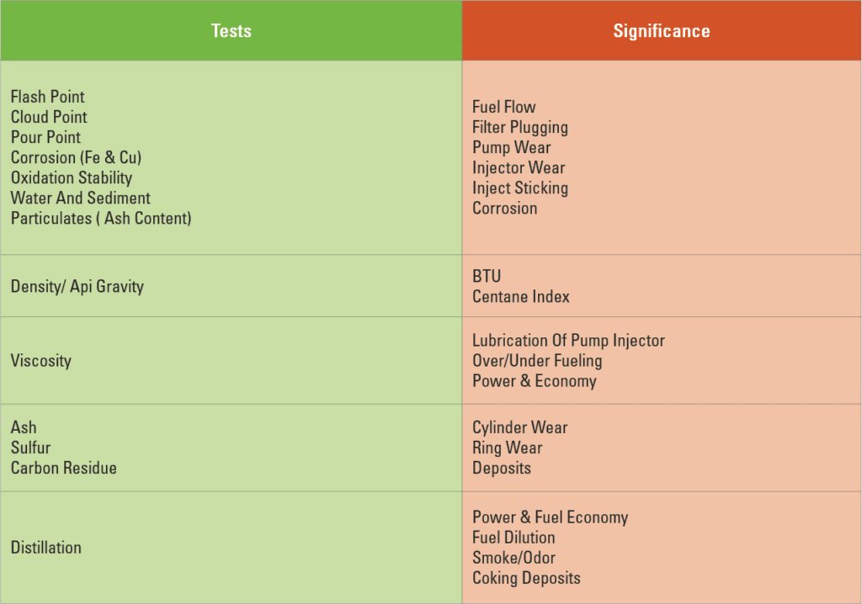Select the Centane Index text
The height and width of the screenshot is (604, 862).
pos(521,297)
